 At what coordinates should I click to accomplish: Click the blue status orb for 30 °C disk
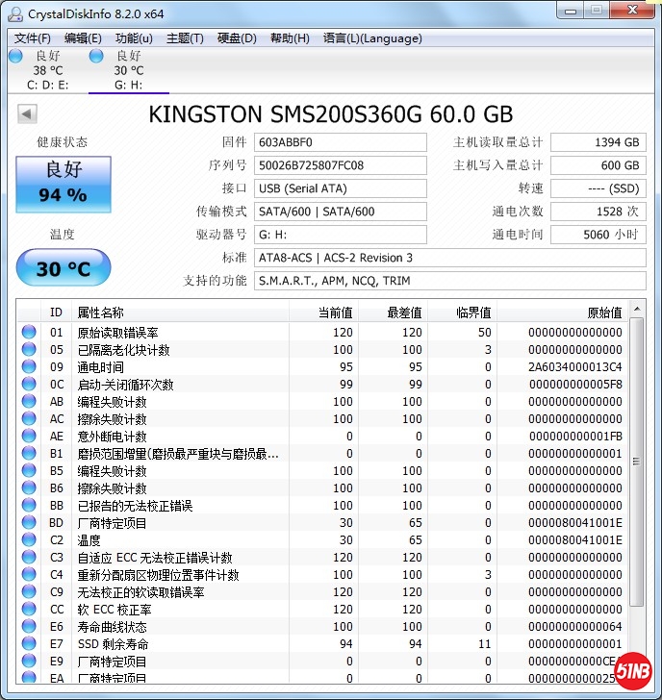[96, 56]
